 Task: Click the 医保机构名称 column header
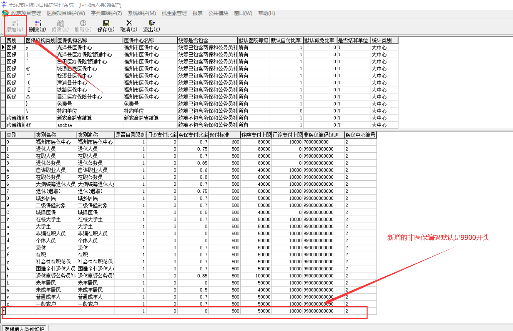90,40
